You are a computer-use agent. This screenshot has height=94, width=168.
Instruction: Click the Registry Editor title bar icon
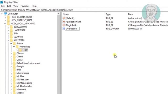[x=2, y=2]
